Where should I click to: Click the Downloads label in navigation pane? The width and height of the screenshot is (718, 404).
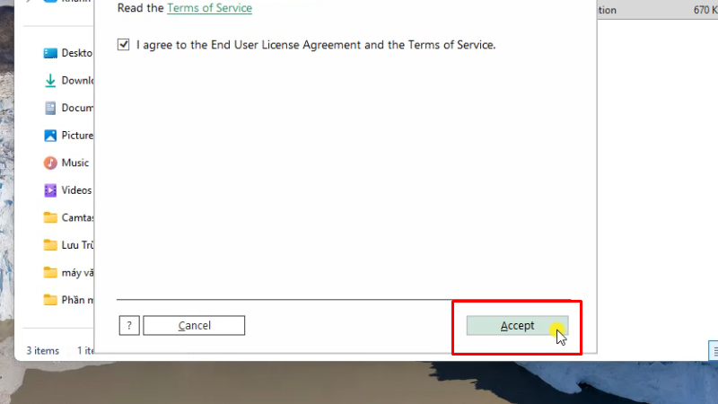[x=77, y=81]
